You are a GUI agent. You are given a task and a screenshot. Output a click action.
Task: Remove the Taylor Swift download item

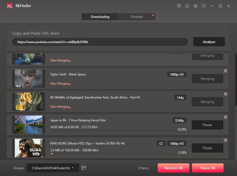pyautogui.click(x=225, y=71)
